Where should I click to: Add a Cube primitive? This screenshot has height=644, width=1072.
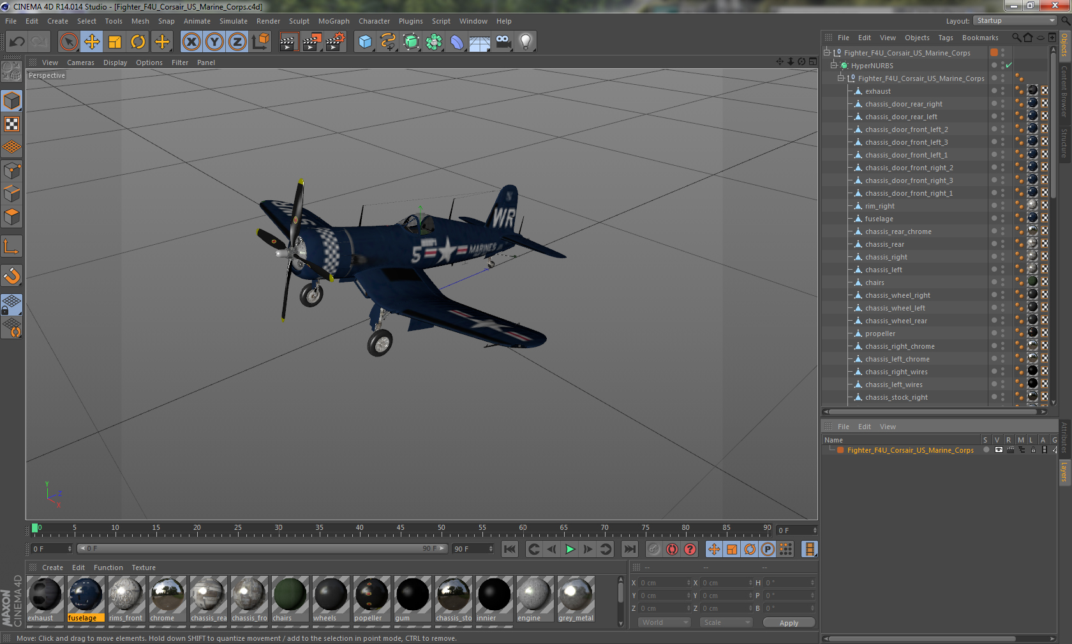click(365, 42)
